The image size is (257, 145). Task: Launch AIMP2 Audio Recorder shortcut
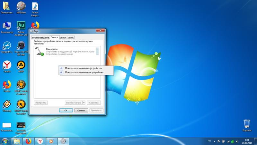click(x=21, y=107)
